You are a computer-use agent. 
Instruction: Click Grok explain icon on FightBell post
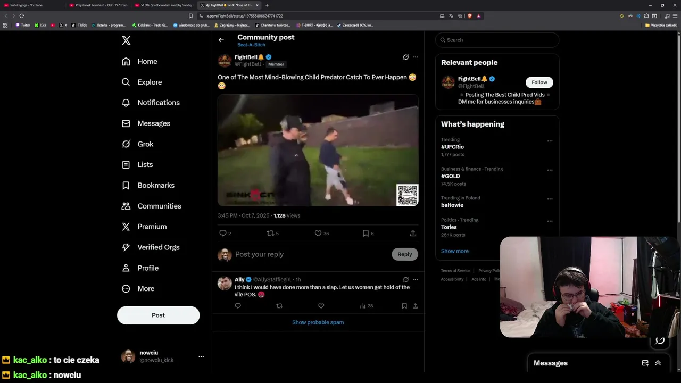405,57
